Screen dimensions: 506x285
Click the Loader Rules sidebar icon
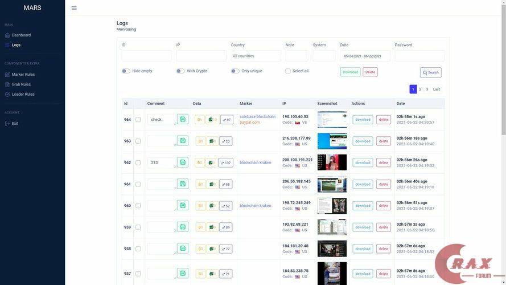click(7, 95)
